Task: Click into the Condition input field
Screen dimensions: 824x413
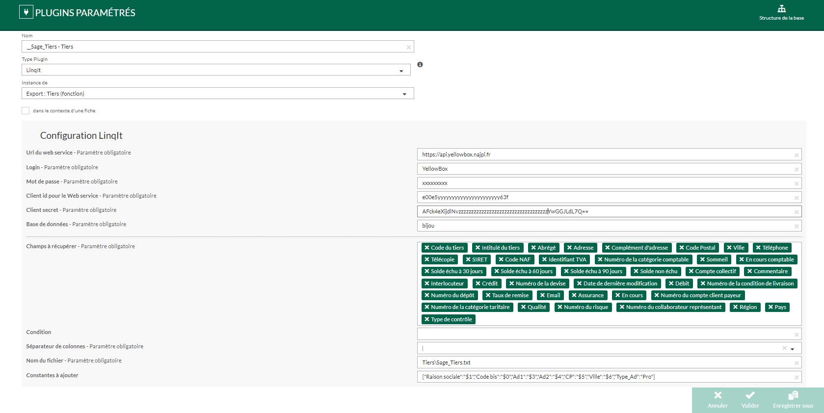Action: [x=604, y=334]
